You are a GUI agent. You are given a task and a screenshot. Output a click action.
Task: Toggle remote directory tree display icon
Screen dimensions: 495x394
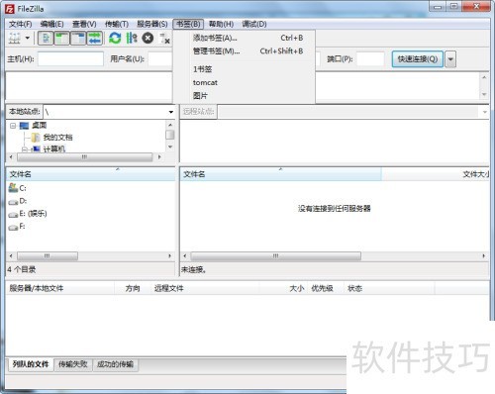coord(78,39)
